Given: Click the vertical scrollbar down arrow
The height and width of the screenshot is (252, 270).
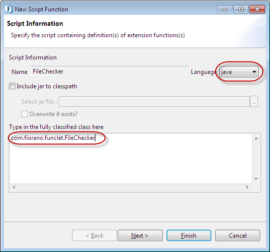Looking at the screenshot, I should [256, 179].
